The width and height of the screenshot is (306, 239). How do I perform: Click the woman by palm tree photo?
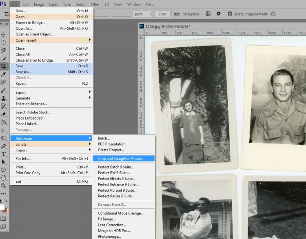(x=194, y=105)
